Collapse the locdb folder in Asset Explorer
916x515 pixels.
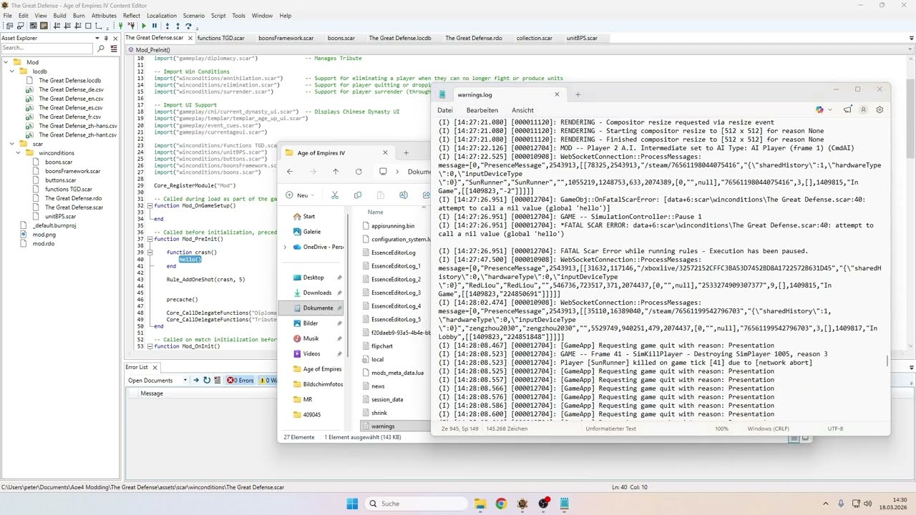[14, 72]
